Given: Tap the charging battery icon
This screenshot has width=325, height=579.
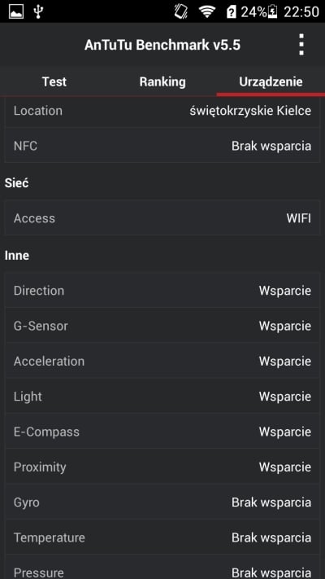Looking at the screenshot, I should (x=272, y=12).
